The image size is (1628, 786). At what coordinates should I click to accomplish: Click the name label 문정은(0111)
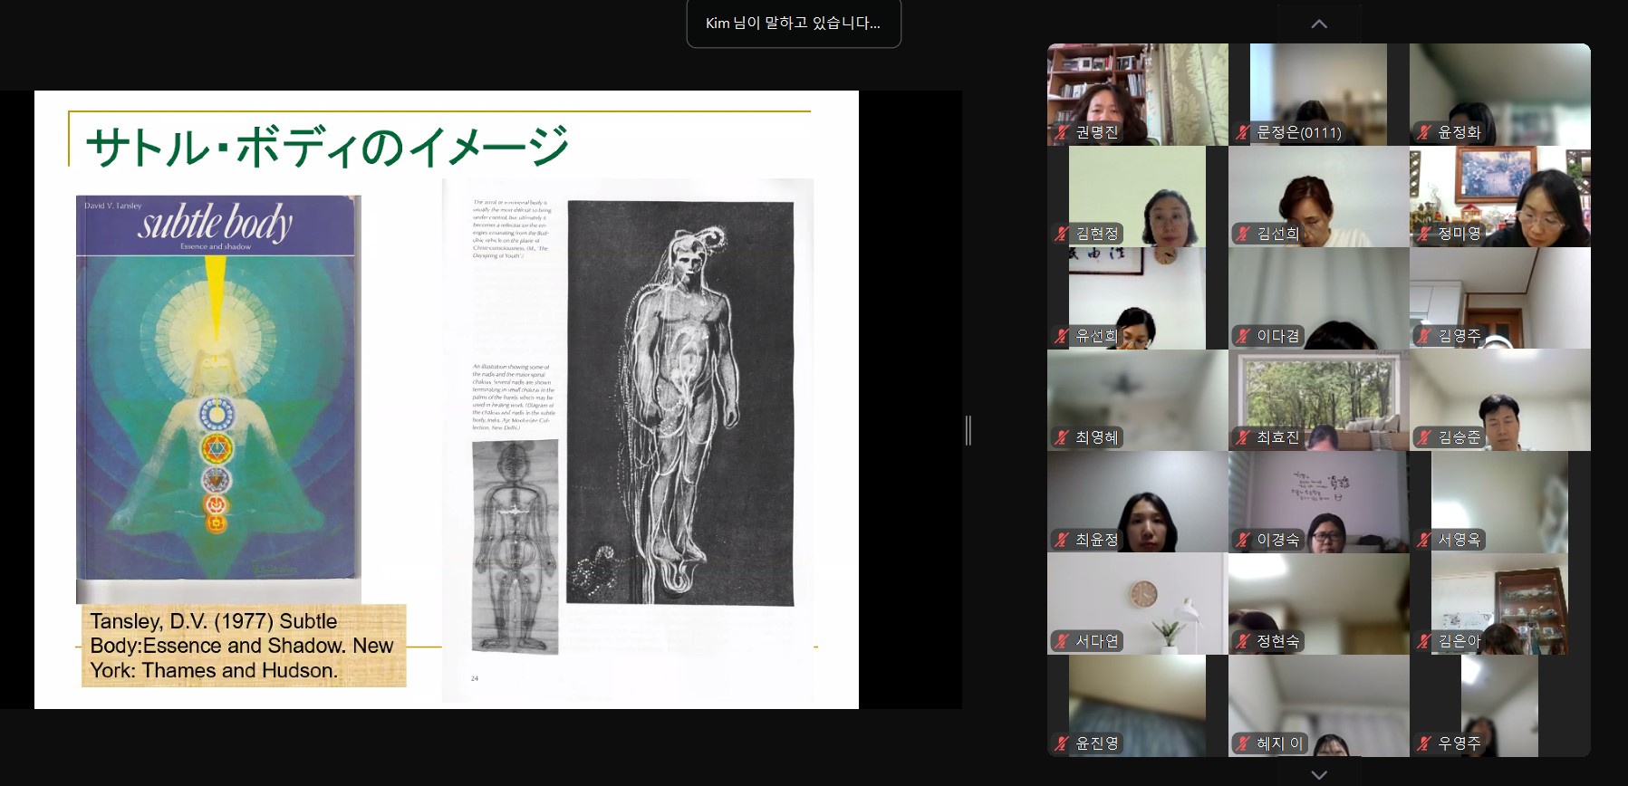tap(1299, 132)
